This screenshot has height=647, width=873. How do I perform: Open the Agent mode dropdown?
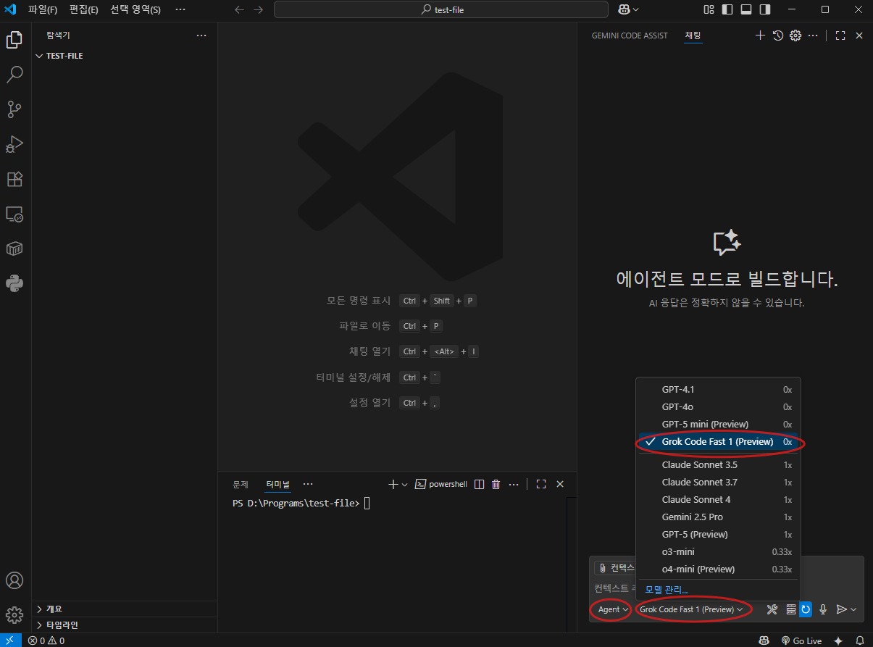(613, 609)
